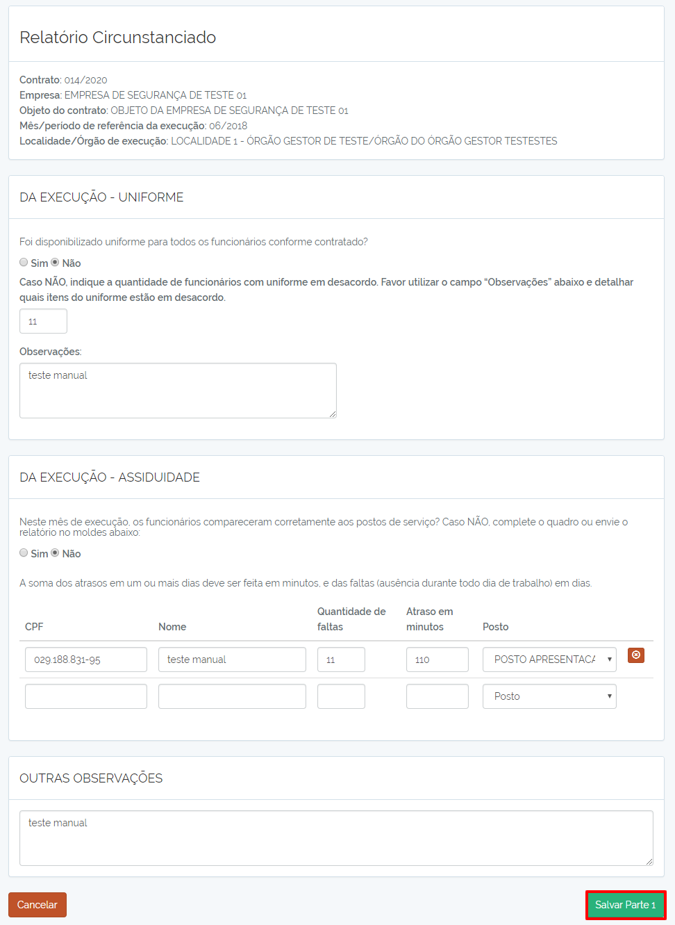Focus the uniform quantity field showing 11
675x925 pixels.
[x=43, y=321]
